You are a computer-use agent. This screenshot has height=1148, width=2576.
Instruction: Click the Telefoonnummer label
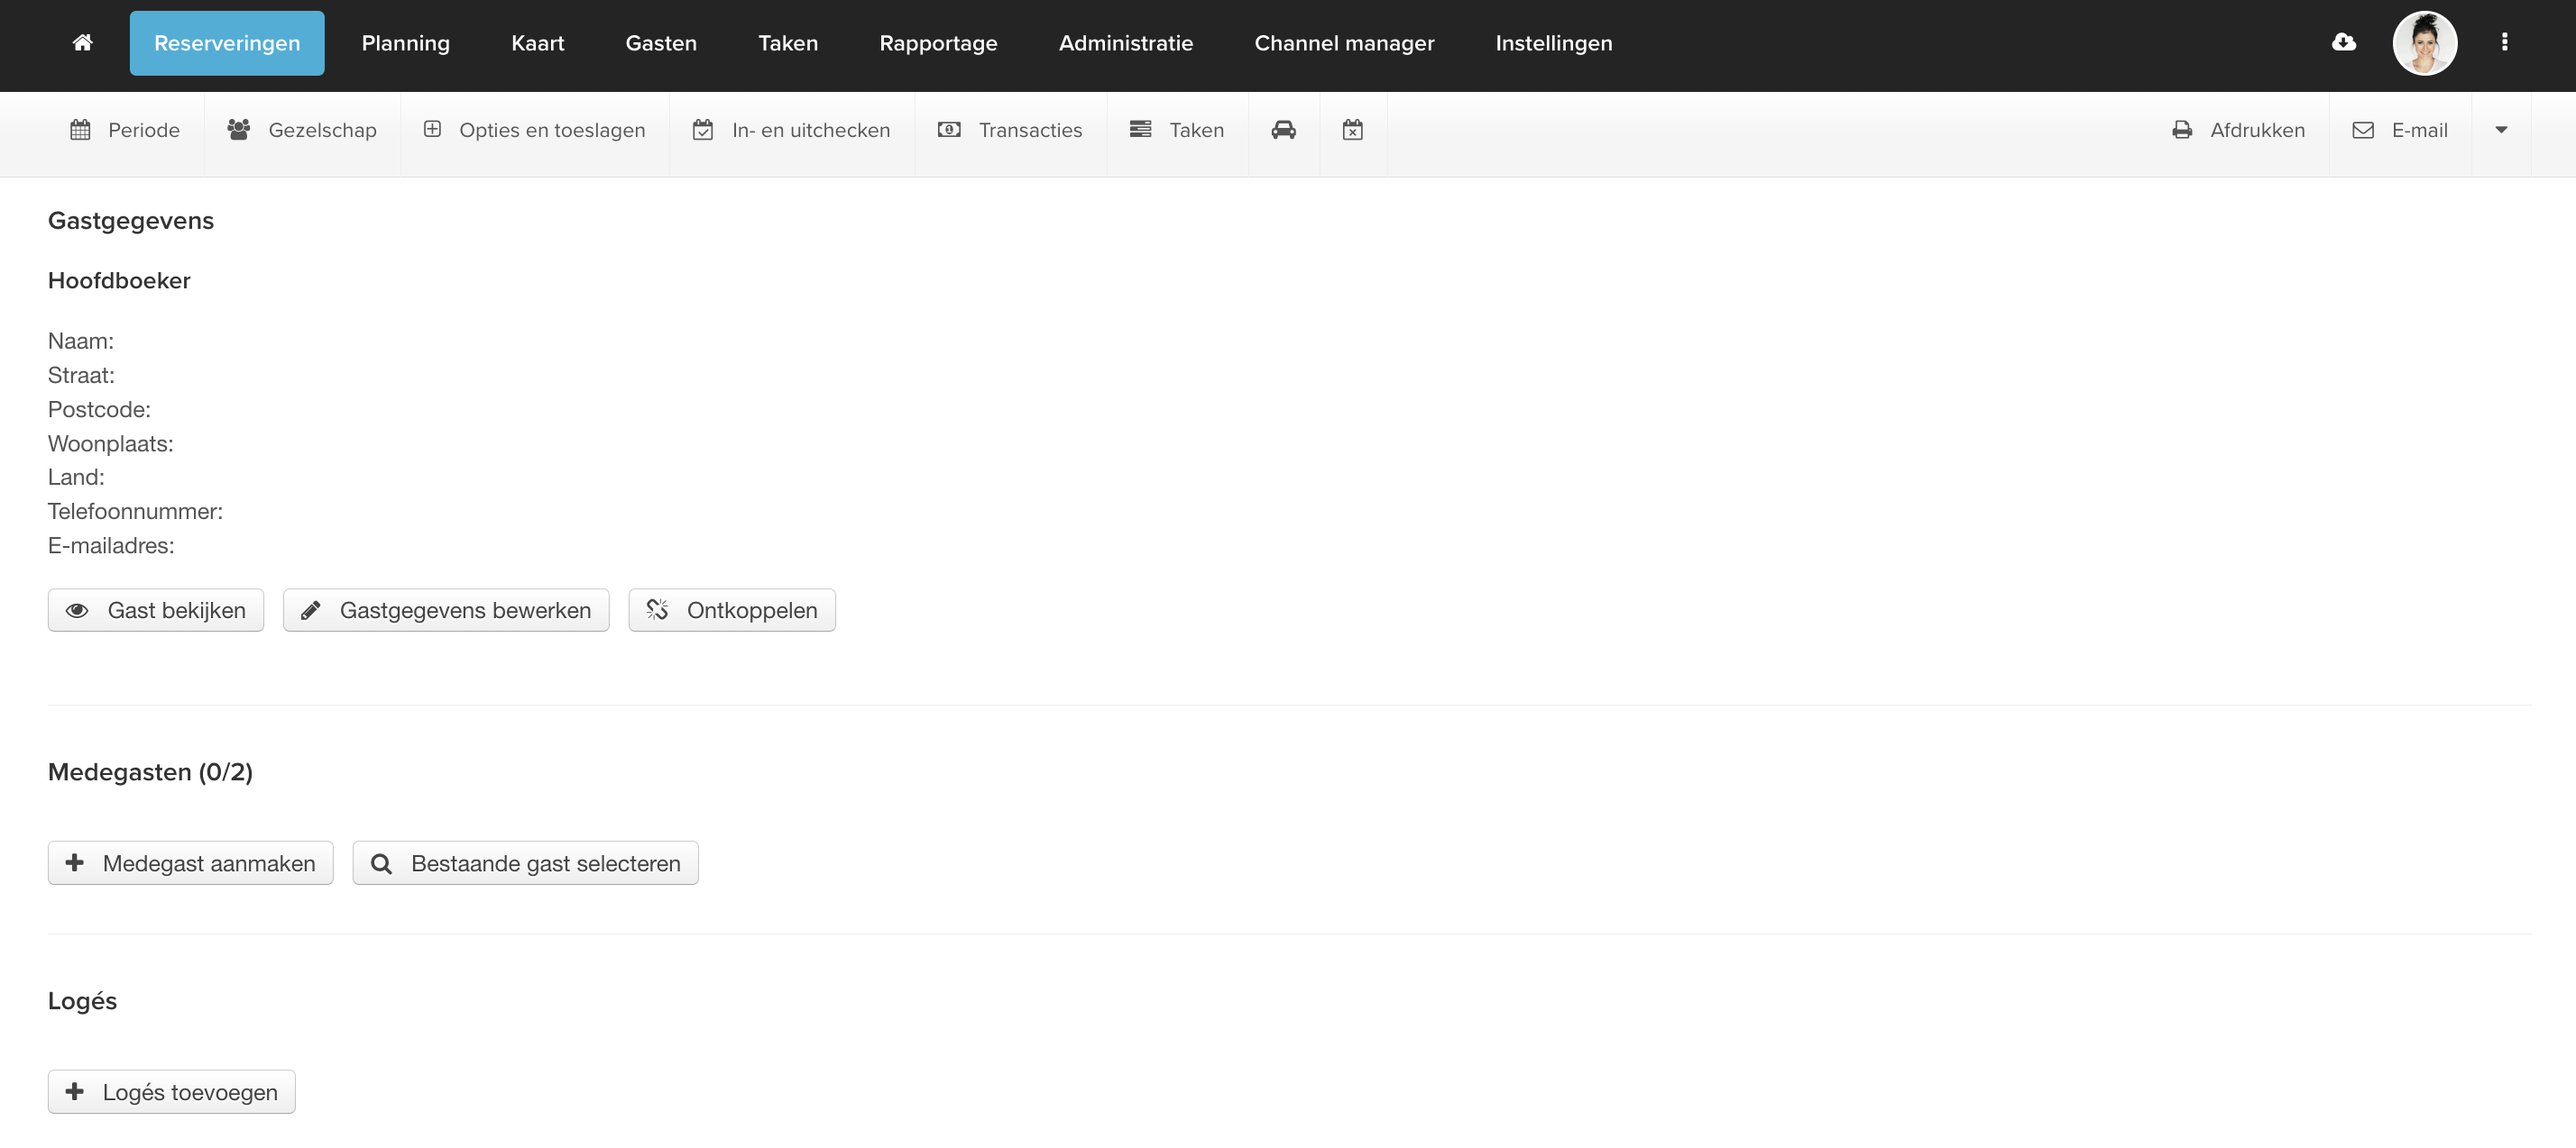[135, 512]
